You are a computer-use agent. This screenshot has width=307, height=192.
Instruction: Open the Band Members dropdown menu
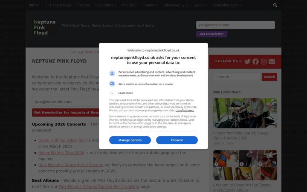227,5
